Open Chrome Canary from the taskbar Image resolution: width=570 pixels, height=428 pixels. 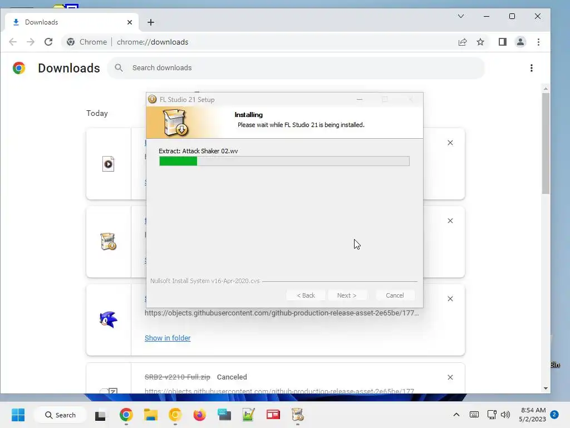point(175,415)
